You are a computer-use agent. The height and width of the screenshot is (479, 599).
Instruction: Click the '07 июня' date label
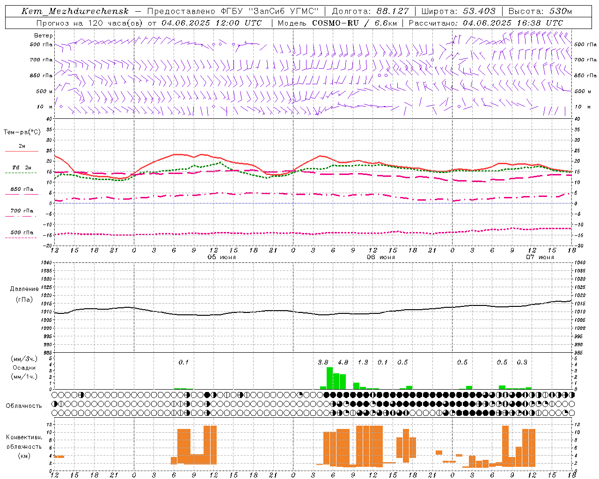pos(540,257)
